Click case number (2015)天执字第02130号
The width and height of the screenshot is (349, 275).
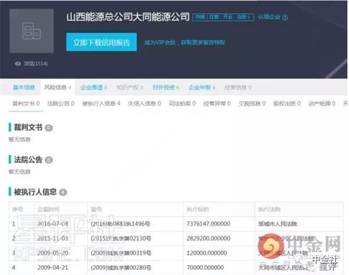pyautogui.click(x=121, y=238)
